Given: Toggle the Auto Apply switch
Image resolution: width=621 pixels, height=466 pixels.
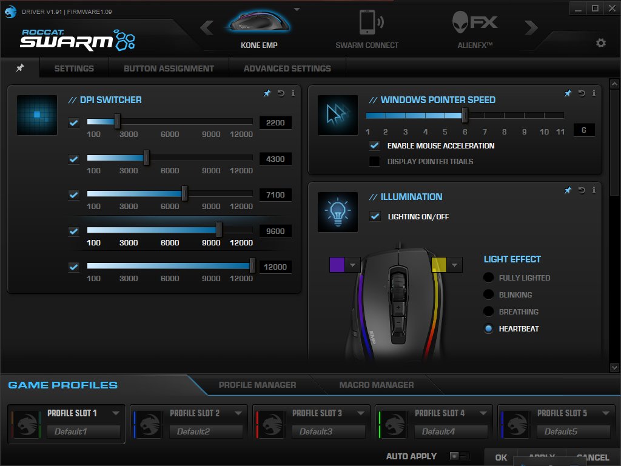Looking at the screenshot, I should 460,456.
